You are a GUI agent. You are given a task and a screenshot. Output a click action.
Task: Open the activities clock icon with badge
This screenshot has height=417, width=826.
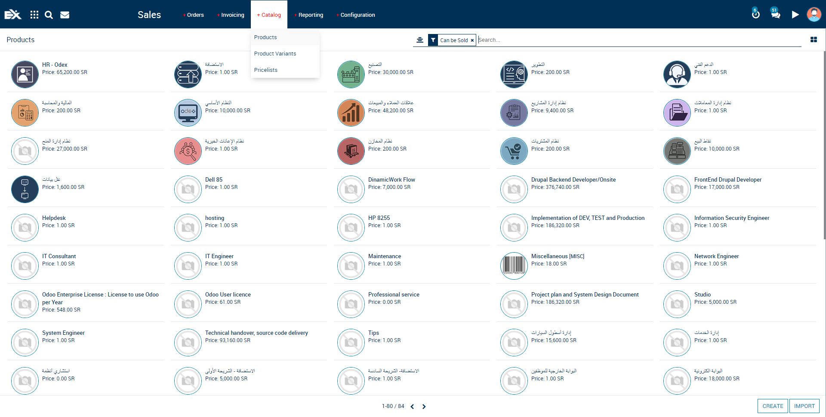tap(755, 14)
